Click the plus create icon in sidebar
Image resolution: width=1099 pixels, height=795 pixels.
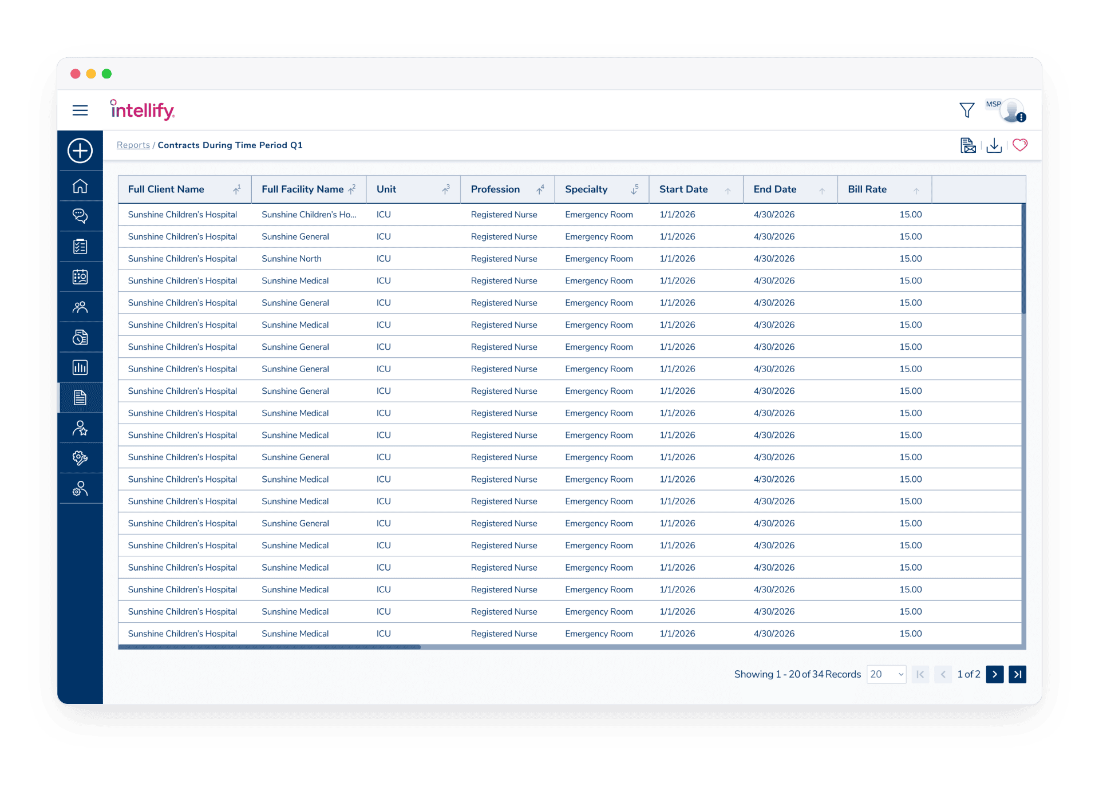(80, 151)
